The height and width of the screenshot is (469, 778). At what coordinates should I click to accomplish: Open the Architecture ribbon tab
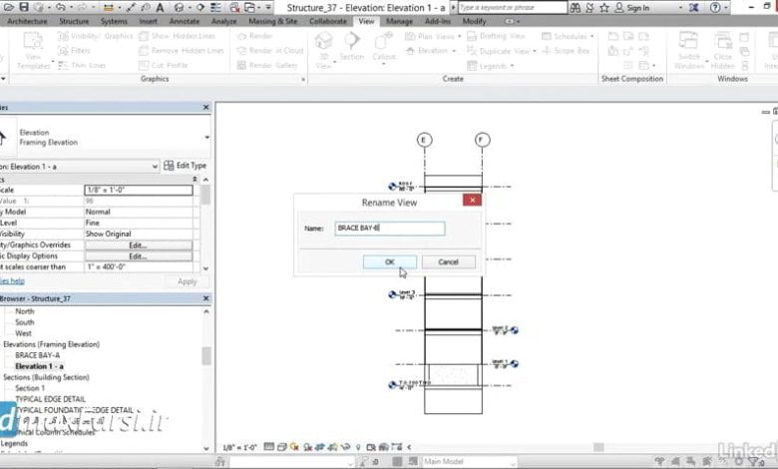pos(27,21)
